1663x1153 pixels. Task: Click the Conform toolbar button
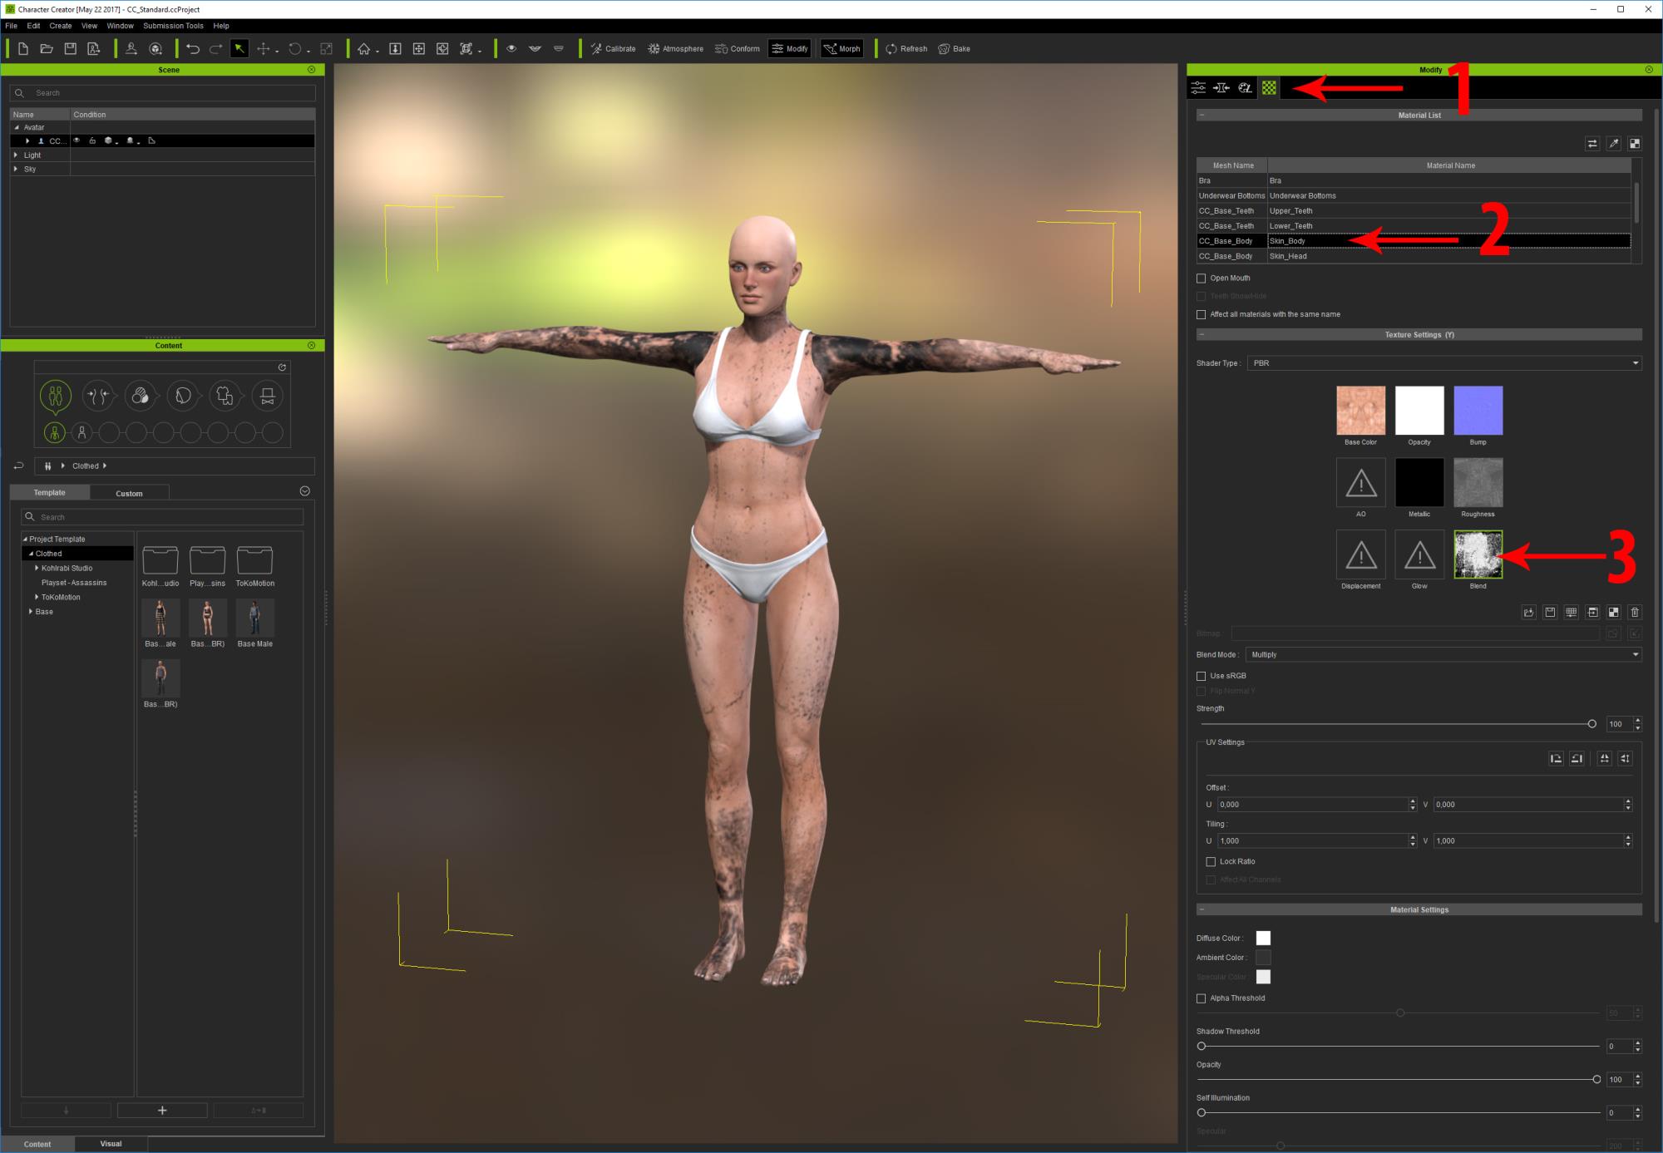(738, 49)
